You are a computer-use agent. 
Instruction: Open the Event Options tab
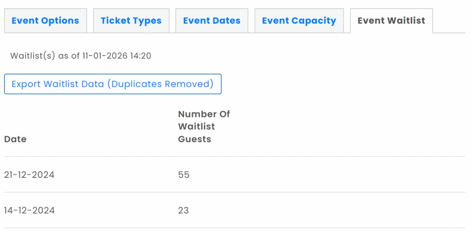tap(45, 21)
